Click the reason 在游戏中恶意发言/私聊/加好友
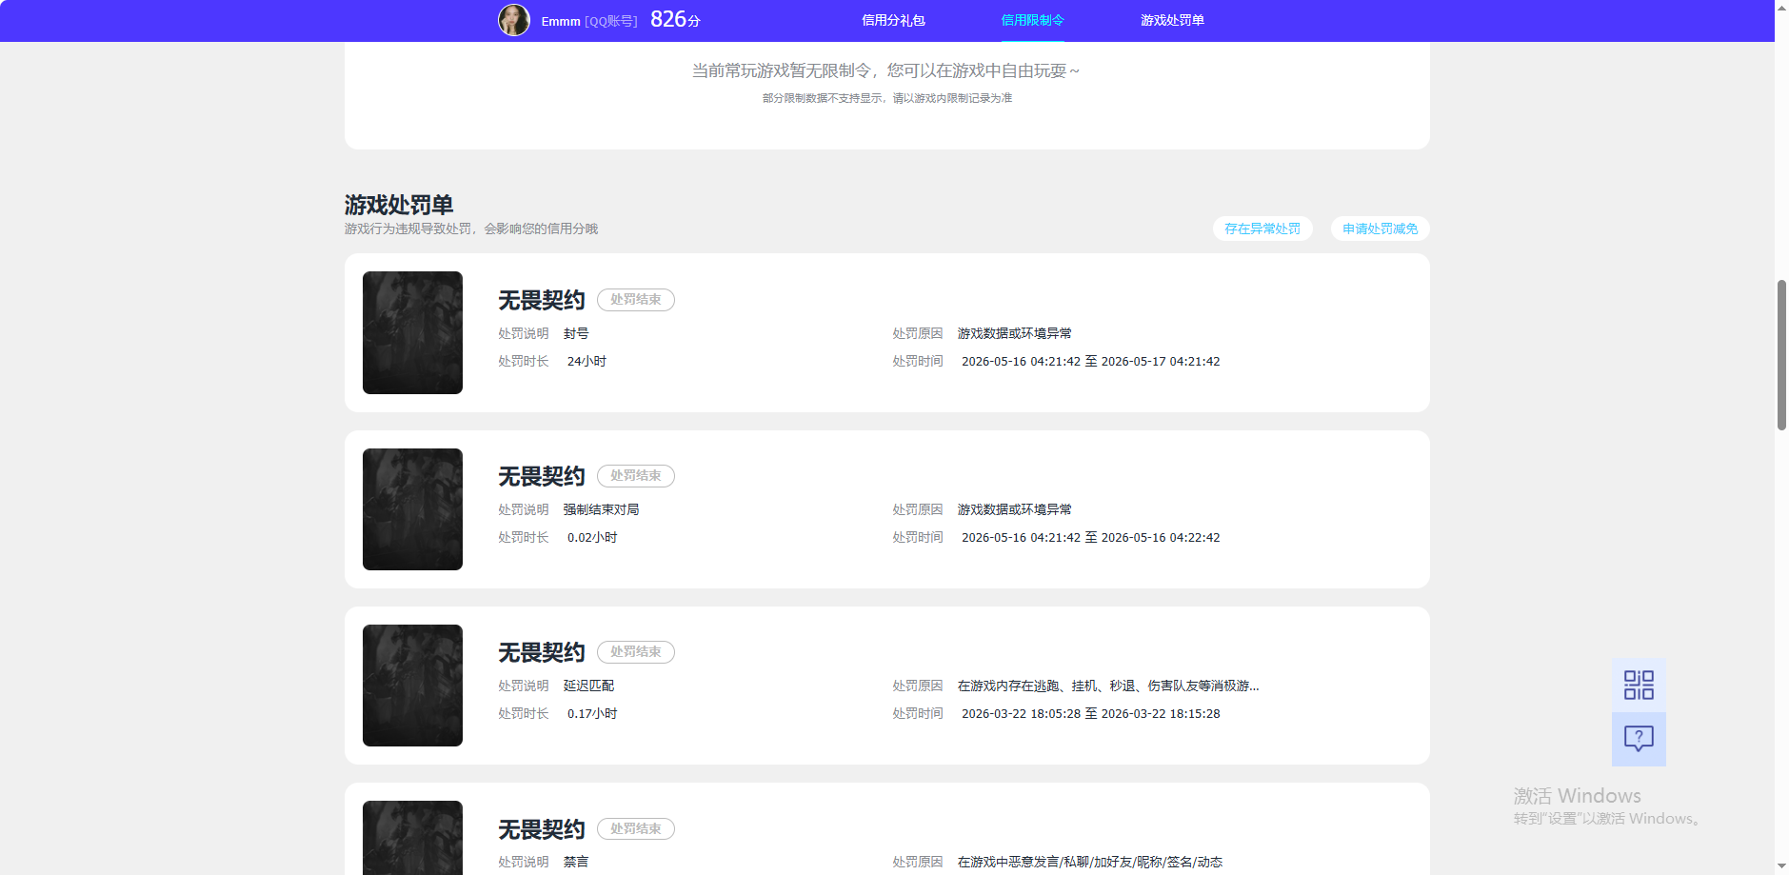Viewport: 1789px width, 875px height. [1090, 862]
